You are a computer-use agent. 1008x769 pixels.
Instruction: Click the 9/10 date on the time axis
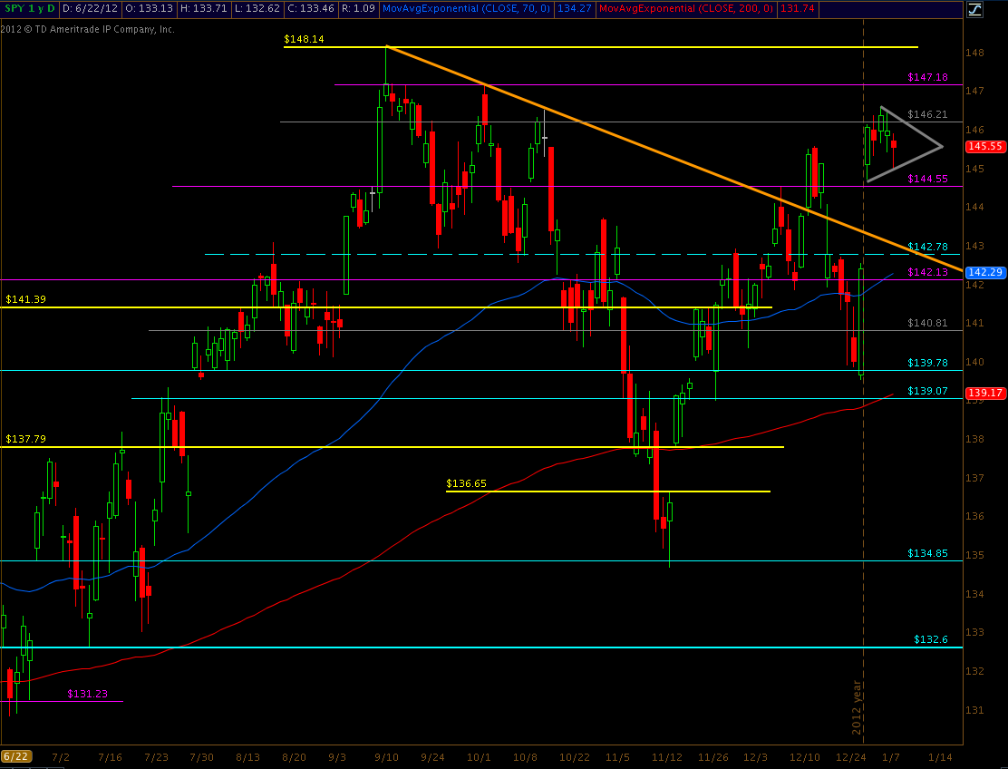coord(386,757)
